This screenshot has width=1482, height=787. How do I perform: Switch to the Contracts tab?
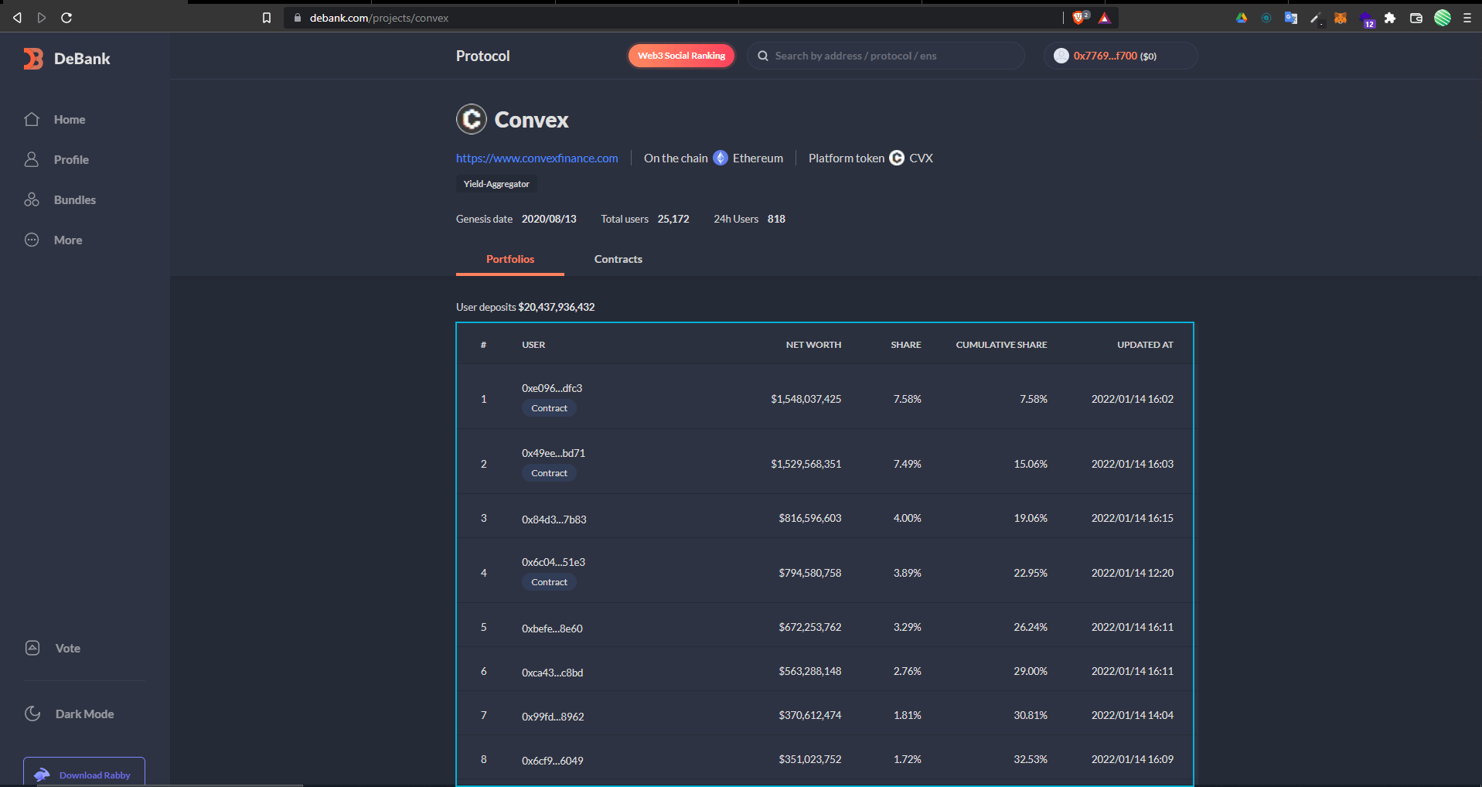point(618,260)
